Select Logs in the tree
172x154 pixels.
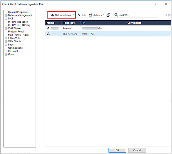(11, 45)
